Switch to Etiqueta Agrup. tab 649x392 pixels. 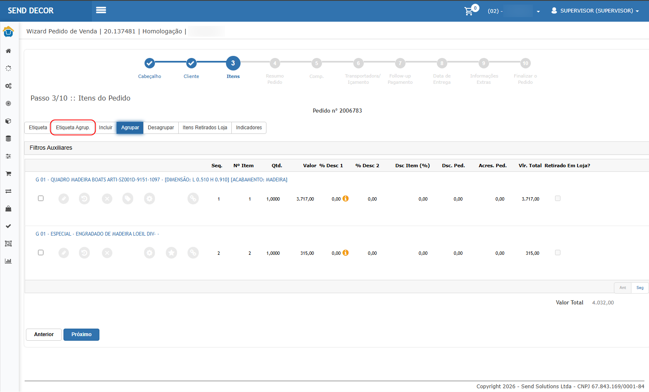click(x=73, y=128)
